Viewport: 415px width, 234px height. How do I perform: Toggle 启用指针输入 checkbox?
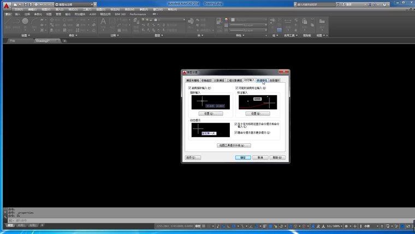(190, 88)
